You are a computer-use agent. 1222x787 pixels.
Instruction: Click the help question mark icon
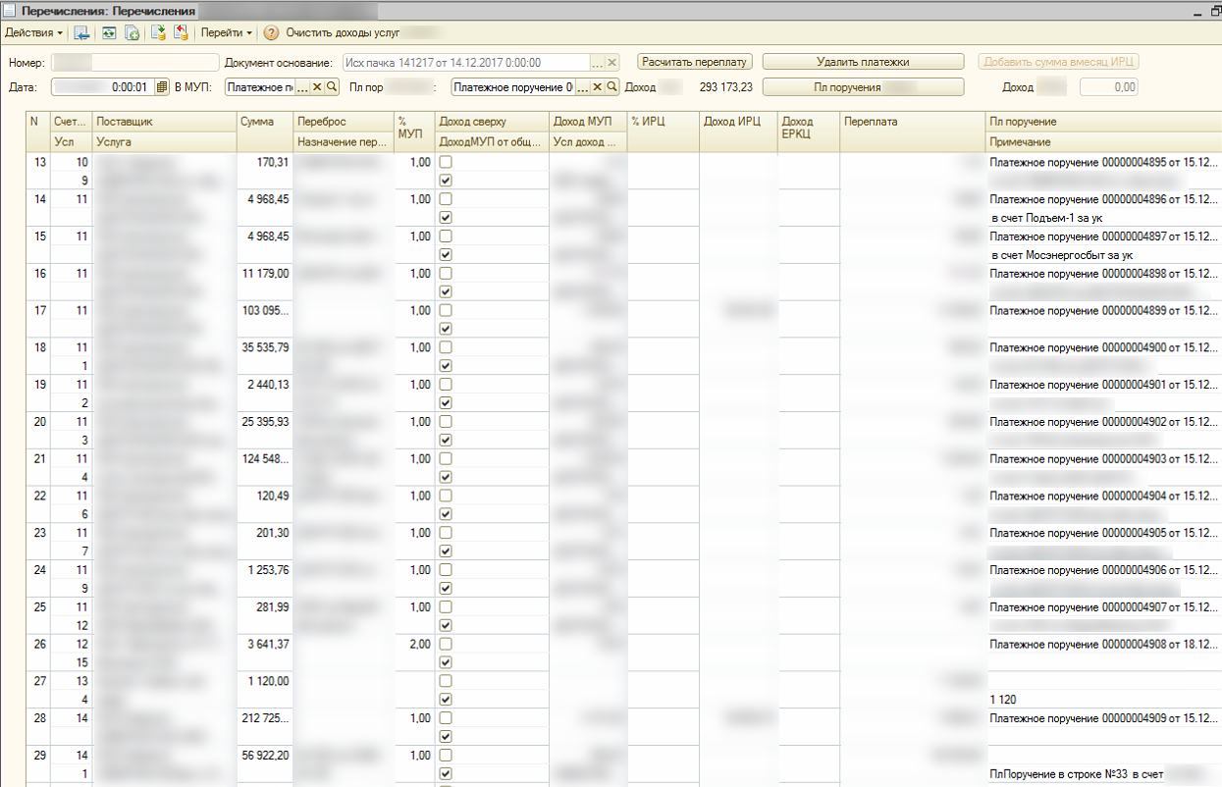tap(272, 33)
